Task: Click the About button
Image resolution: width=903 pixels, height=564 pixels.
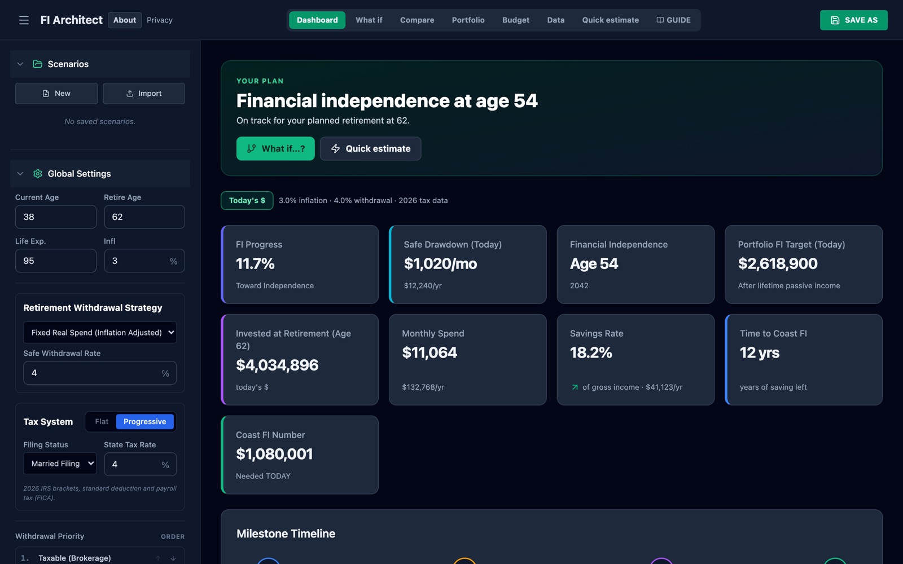Action: coord(125,20)
